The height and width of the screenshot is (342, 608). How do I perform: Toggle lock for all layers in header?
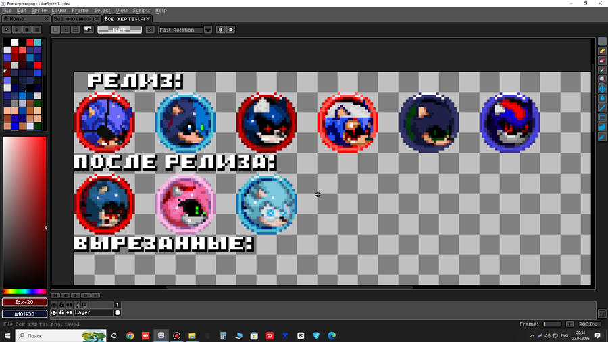[x=61, y=305]
